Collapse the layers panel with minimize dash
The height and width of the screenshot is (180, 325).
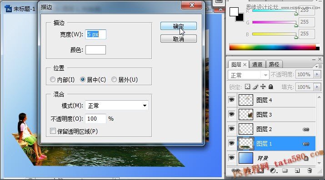pyautogui.click(x=314, y=59)
